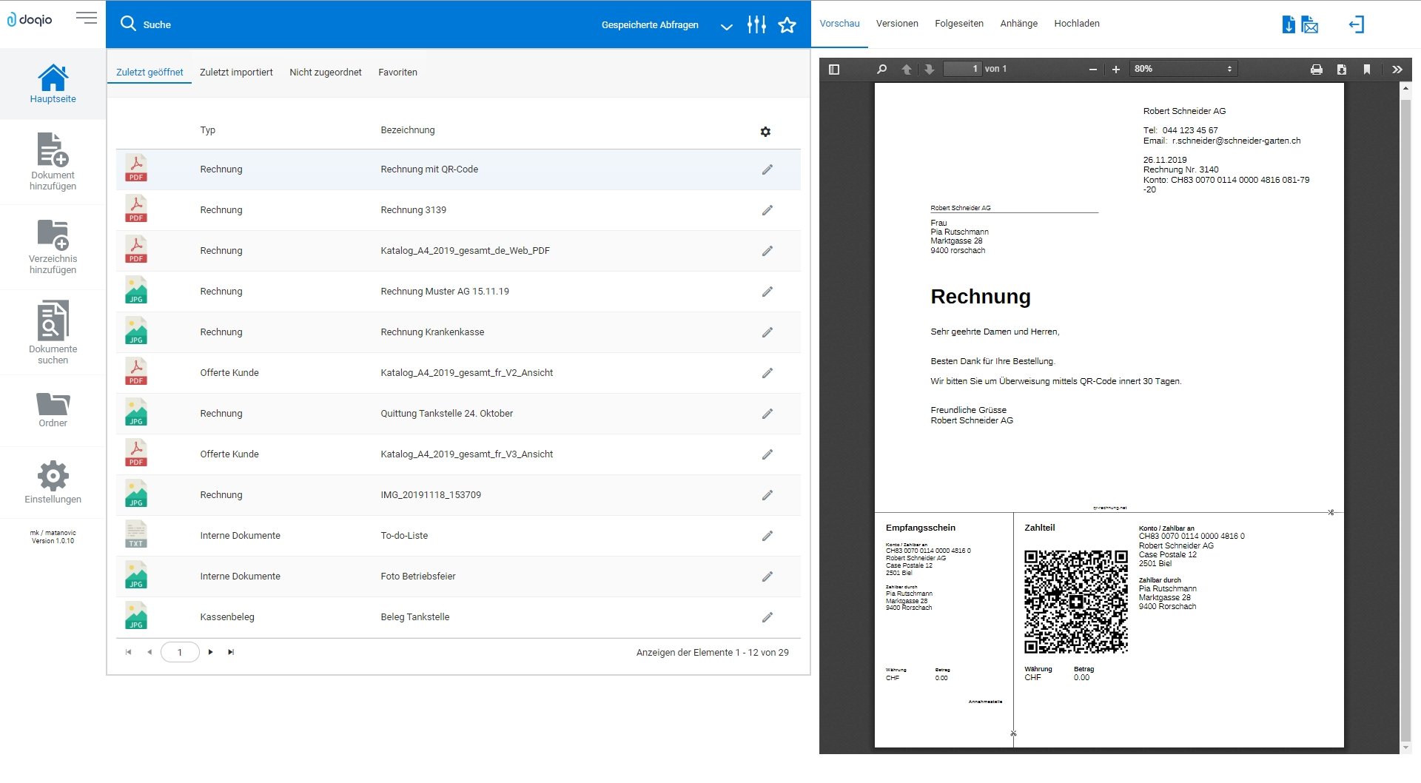Click the favorites star icon in search bar

(x=787, y=25)
